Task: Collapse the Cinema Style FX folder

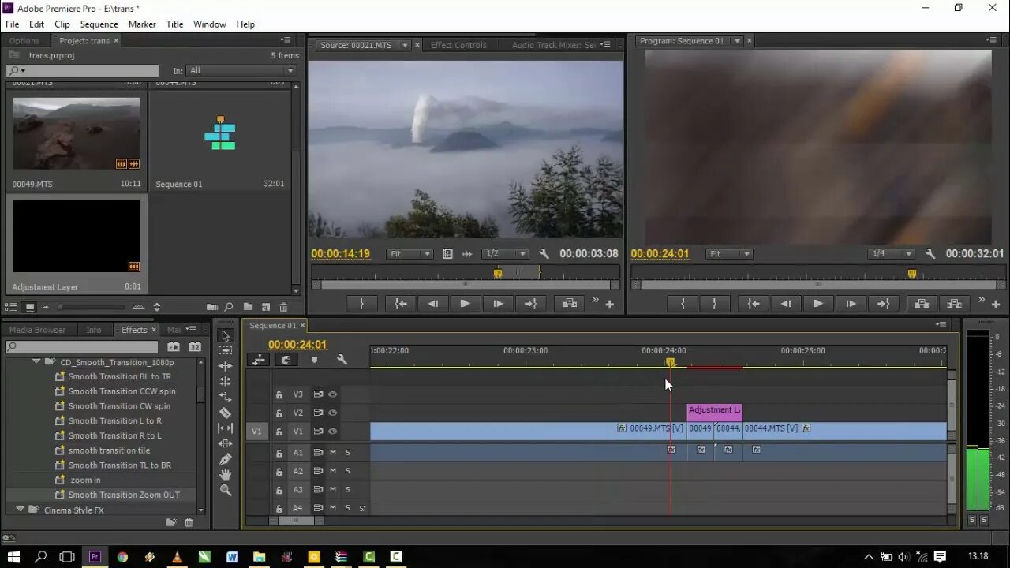Action: click(20, 510)
